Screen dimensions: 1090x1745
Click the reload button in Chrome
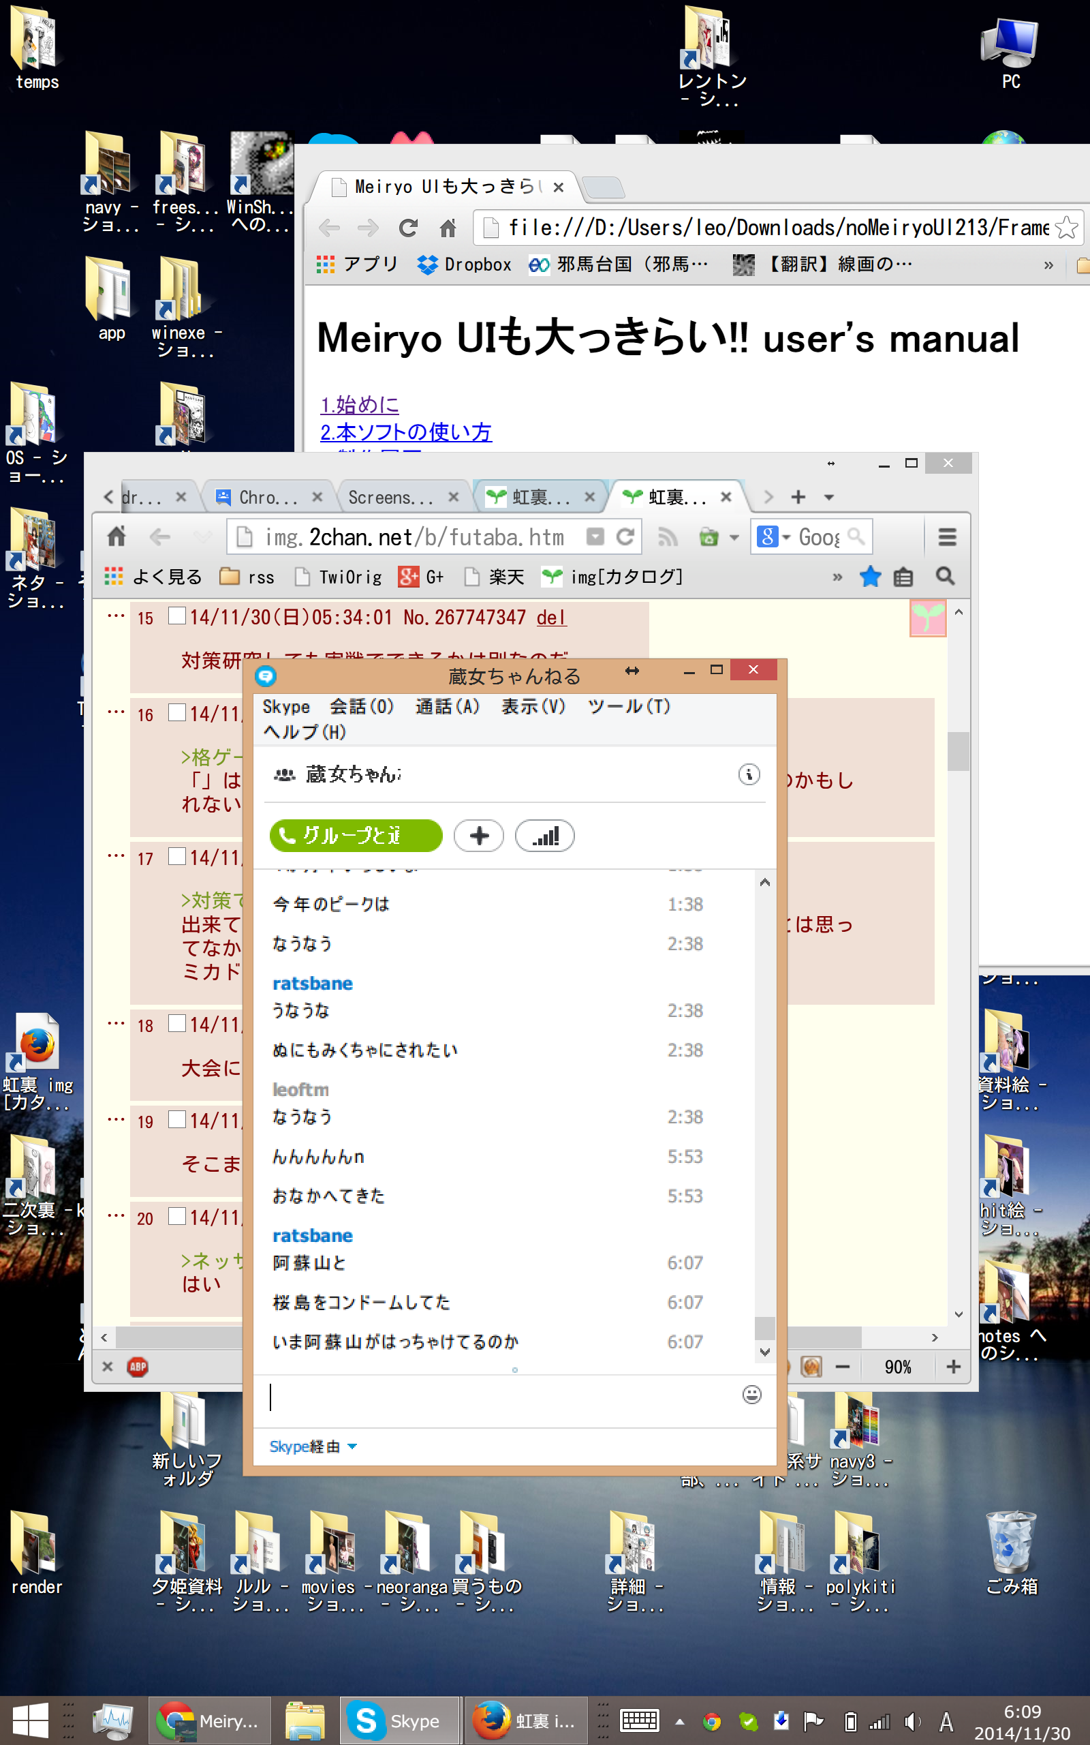[x=408, y=228]
